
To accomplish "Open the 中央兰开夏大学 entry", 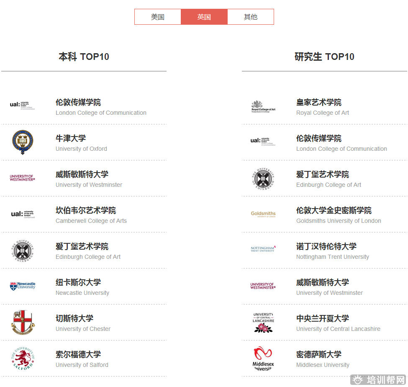I will point(323,318).
